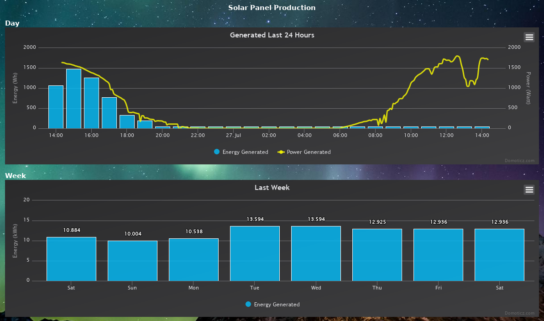Open the Last Week chart hamburger menu
Screen dimensions: 544x321
[x=529, y=189]
